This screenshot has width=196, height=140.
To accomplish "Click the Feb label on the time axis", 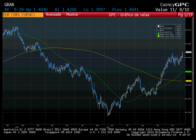I will tap(52, 125).
